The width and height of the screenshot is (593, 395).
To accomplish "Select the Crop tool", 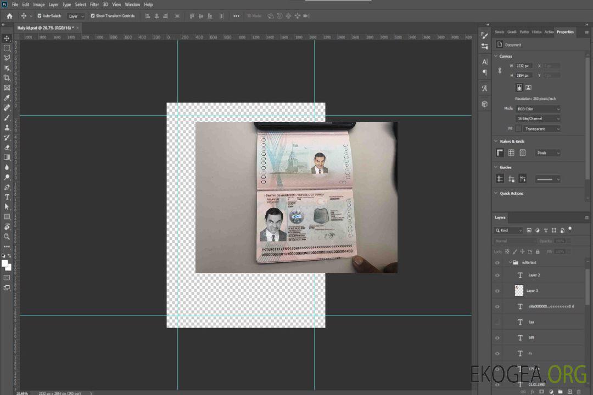I will 7,78.
